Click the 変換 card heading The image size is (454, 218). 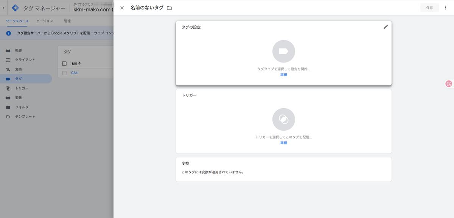click(x=185, y=163)
